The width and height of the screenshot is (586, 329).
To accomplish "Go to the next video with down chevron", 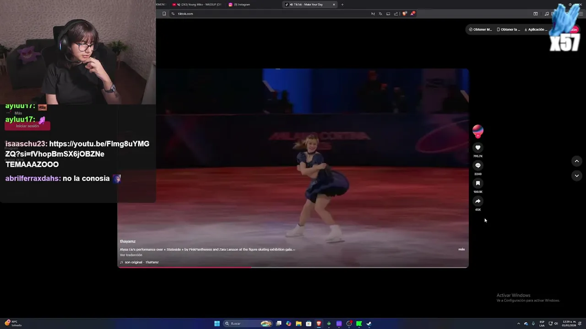I will click(x=577, y=175).
